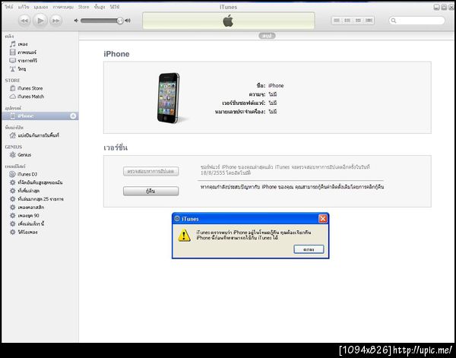The height and width of the screenshot is (358, 456).
Task: Switch to the grid view button
Action: click(358, 21)
